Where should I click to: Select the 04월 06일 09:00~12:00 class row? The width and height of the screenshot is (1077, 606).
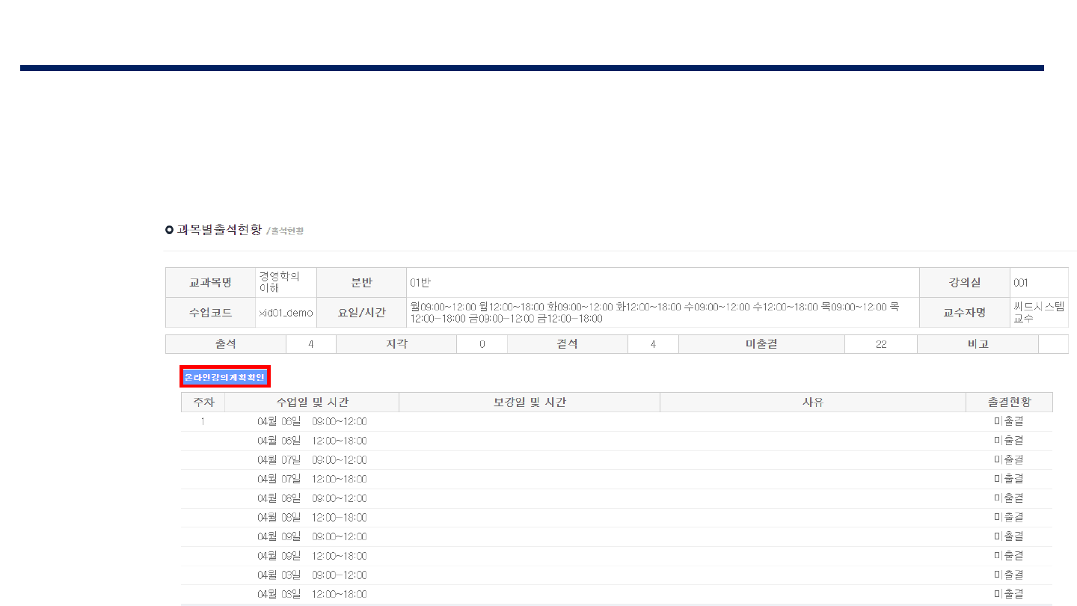(312, 422)
